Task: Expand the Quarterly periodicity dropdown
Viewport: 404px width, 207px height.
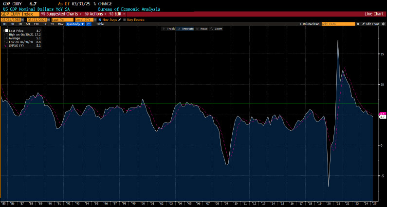Action: coord(75,24)
